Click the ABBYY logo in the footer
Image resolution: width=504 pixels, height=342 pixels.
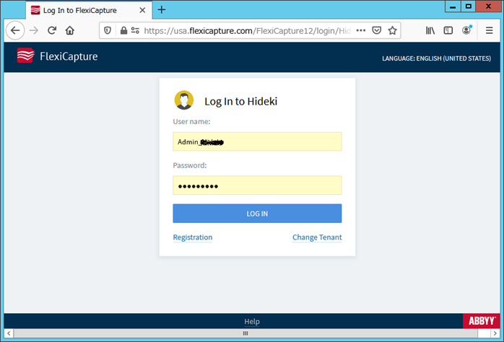click(x=482, y=321)
